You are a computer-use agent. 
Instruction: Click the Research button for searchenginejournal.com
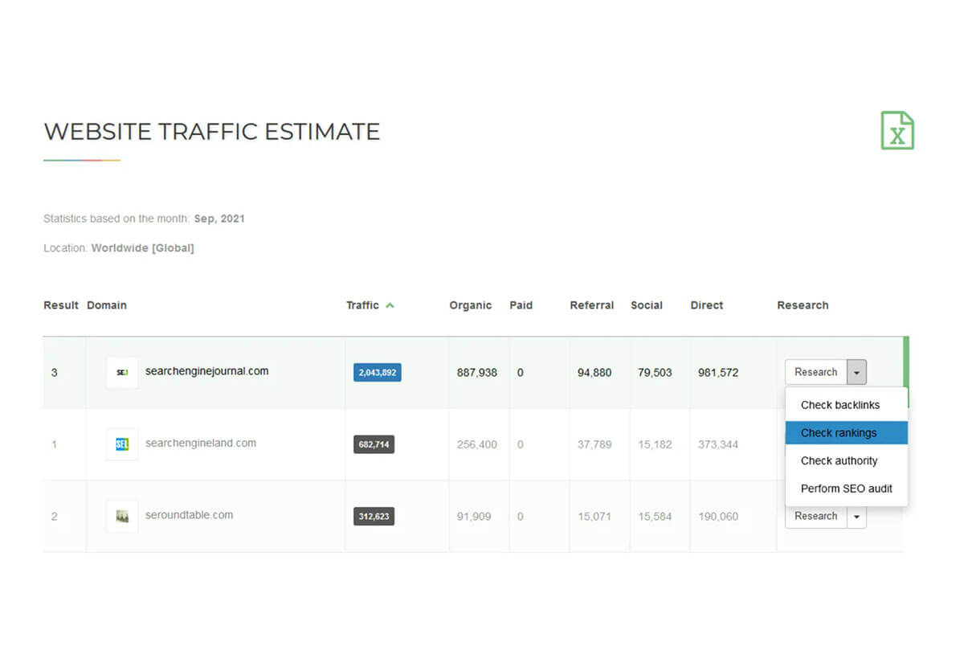pos(815,372)
